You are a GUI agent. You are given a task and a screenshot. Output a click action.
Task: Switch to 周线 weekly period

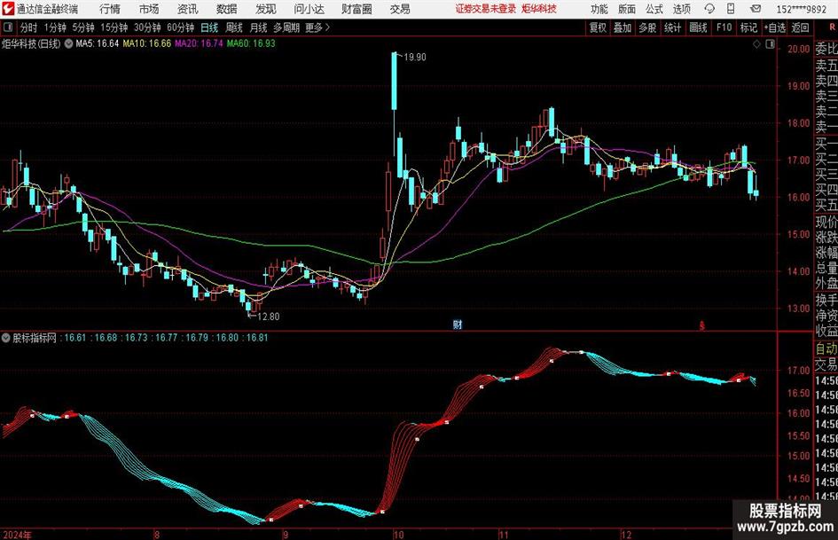pyautogui.click(x=234, y=27)
